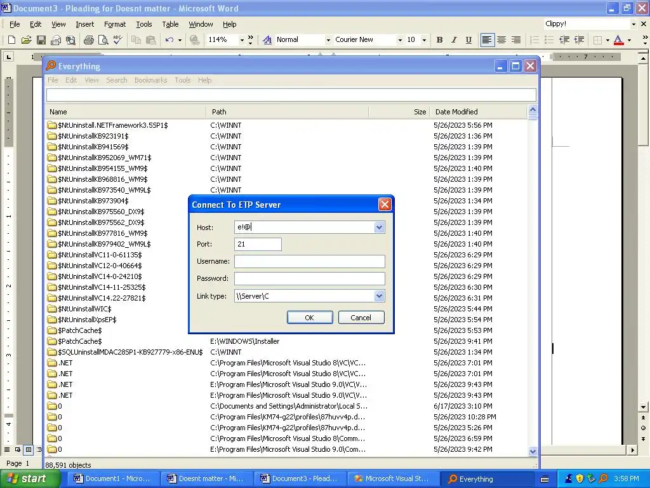Click New Blank Document icon in Word toolbar
Viewport: 650px width, 488px height.
tap(11, 40)
